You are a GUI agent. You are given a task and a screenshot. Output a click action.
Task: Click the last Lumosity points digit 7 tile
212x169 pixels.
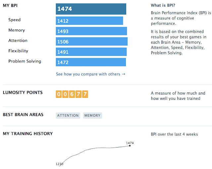pos(85,94)
